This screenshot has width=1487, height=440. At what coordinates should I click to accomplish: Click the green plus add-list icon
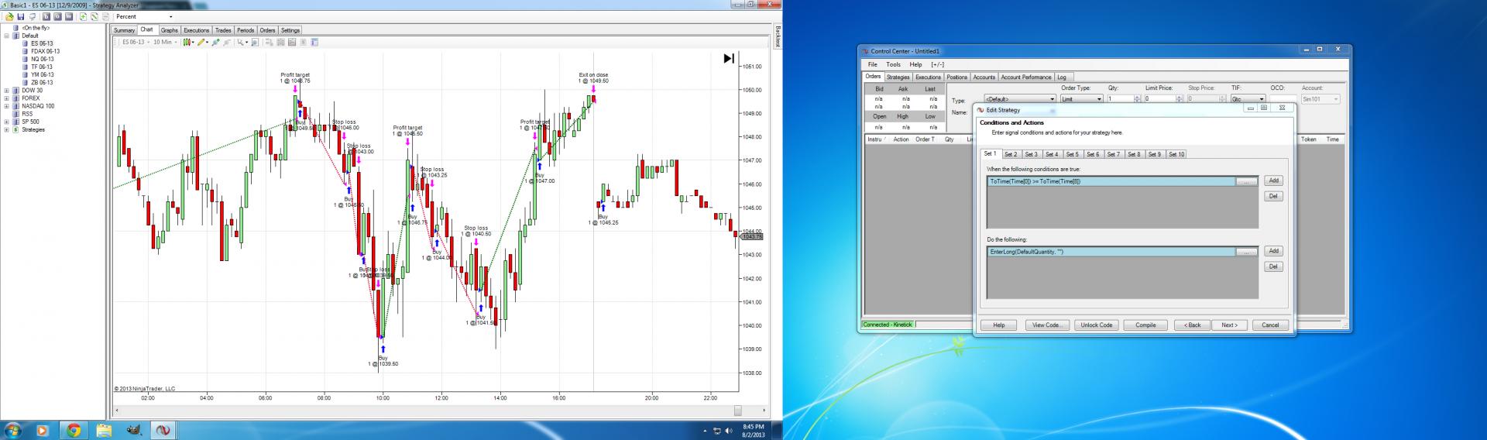[83, 16]
